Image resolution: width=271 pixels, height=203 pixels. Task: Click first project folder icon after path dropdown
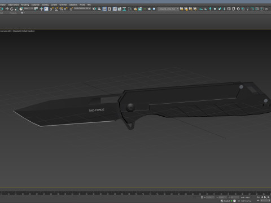(x=181, y=9)
